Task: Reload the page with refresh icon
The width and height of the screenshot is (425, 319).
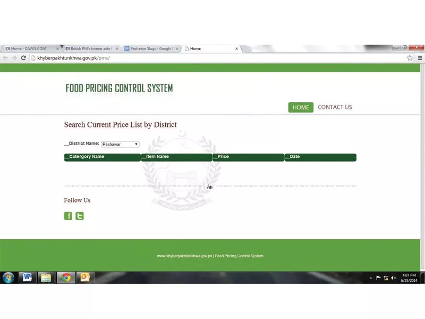Action: coord(23,58)
